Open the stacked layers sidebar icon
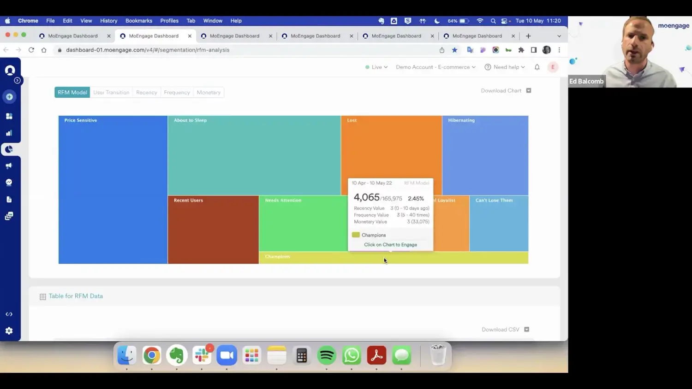 pos(9,216)
